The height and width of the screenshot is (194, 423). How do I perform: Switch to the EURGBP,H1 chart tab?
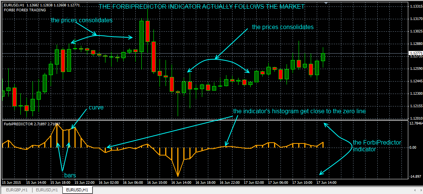pyautogui.click(x=16, y=190)
